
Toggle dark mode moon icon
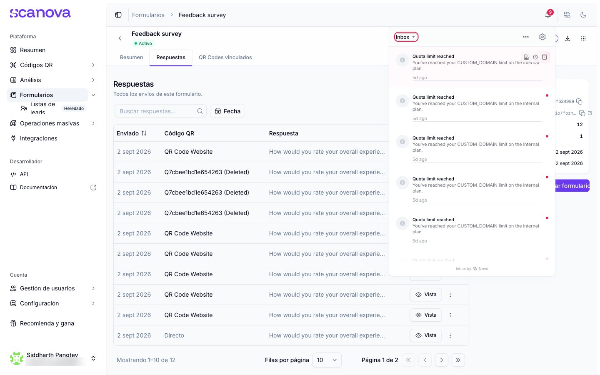point(583,15)
